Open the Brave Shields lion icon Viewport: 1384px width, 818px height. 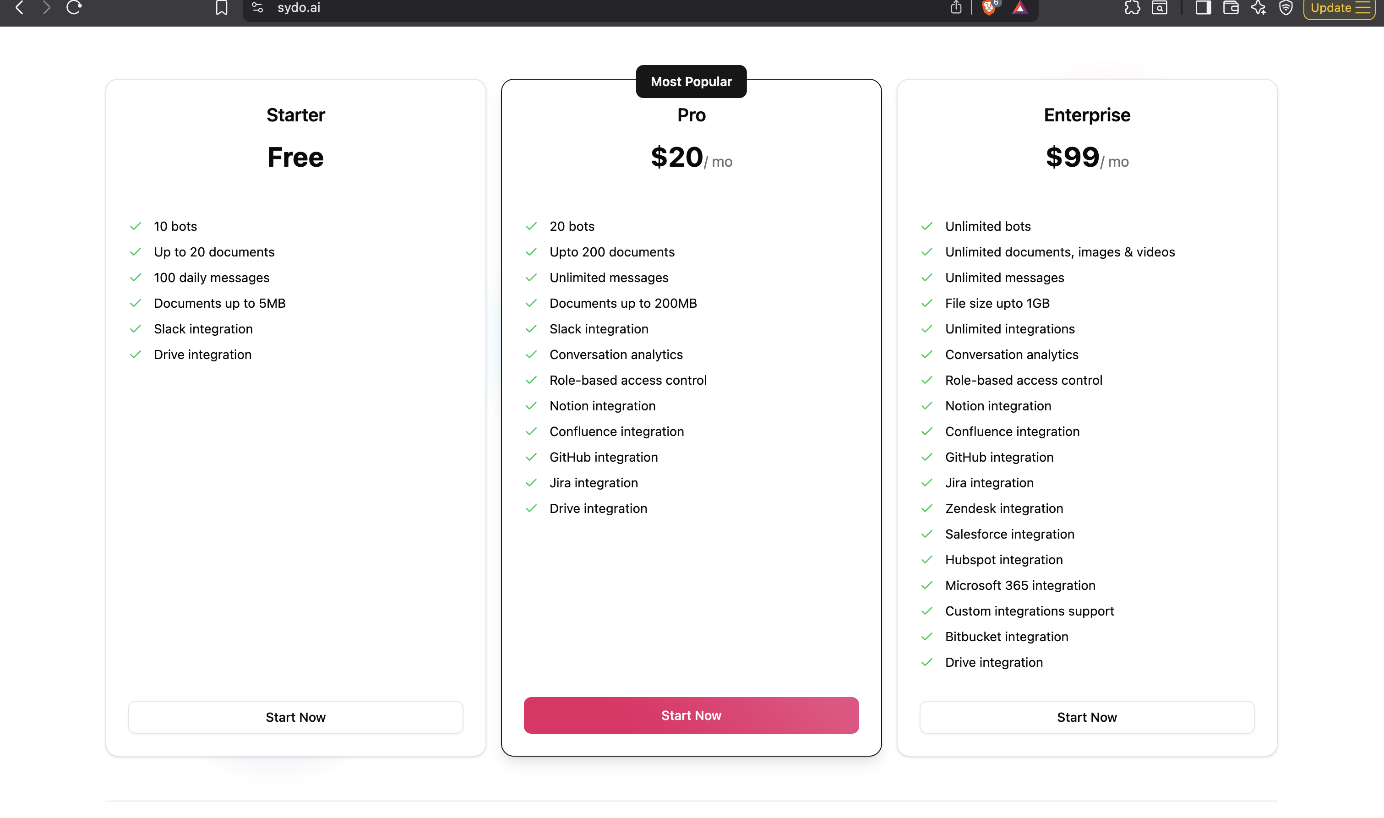990,7
